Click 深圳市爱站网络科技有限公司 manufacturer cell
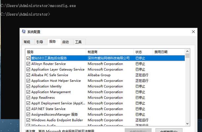 [x=109, y=58]
